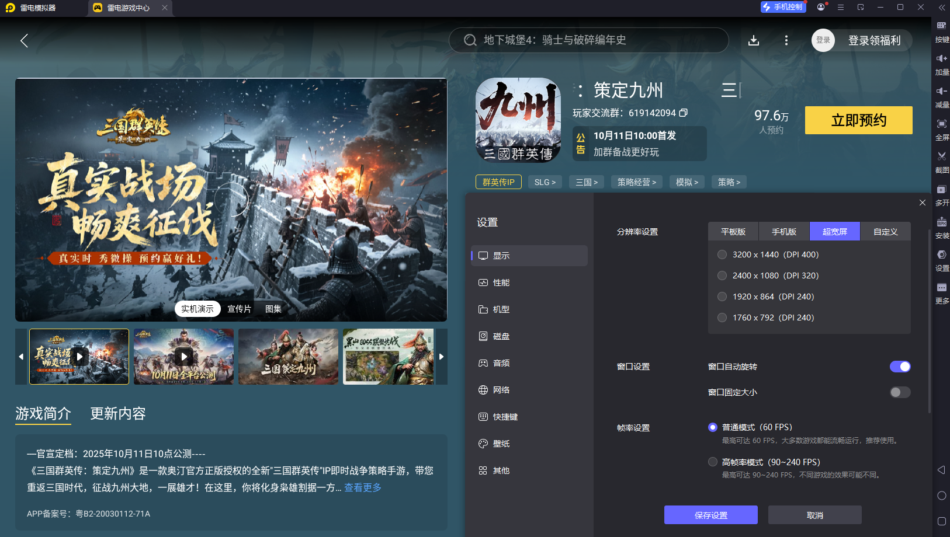The height and width of the screenshot is (537, 950).
Task: Click the install APK (安装) icon
Action: point(941,222)
